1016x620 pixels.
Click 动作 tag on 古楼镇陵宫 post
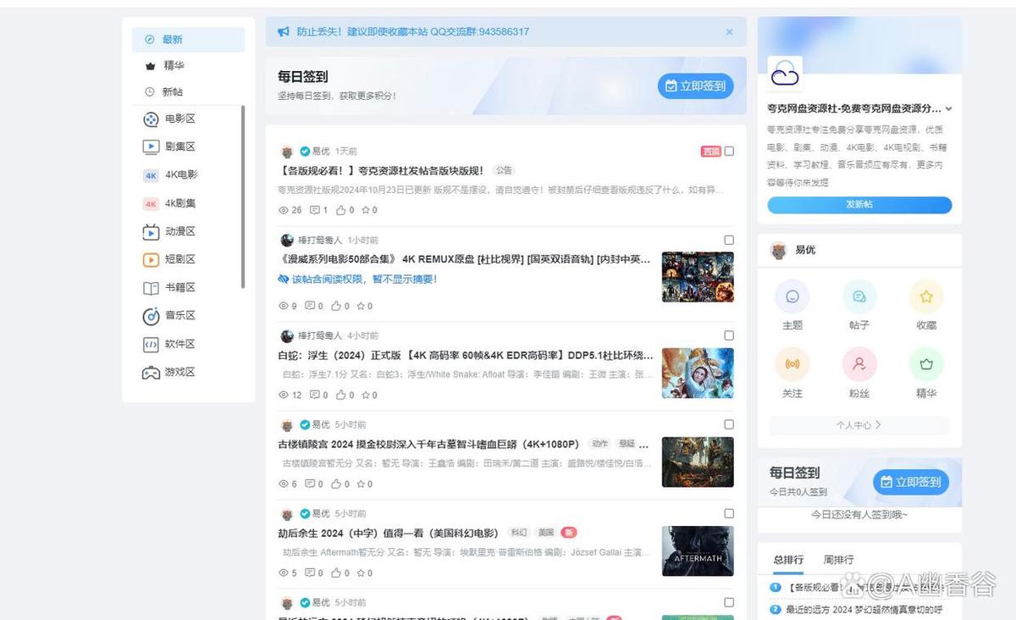(599, 444)
